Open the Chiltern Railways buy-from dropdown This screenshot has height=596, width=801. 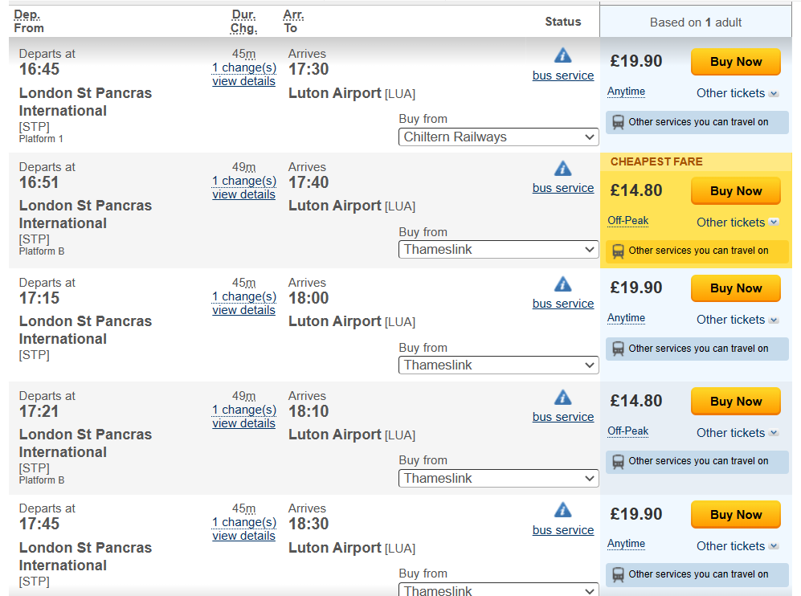click(498, 137)
